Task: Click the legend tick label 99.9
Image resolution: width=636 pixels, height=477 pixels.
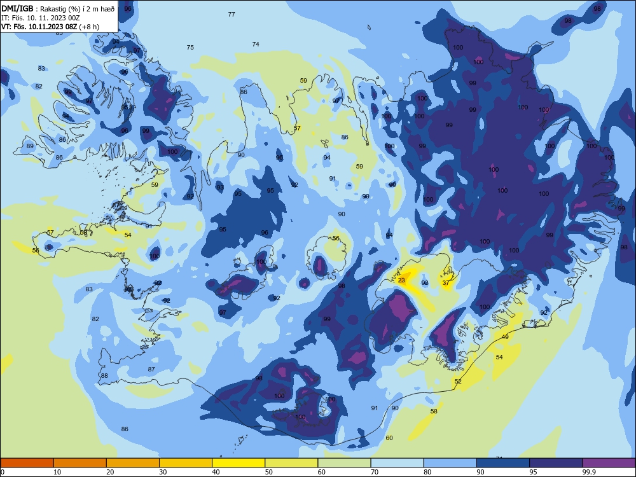Action: (x=588, y=472)
